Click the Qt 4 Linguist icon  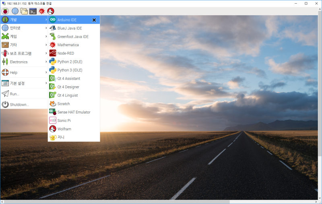click(x=53, y=95)
